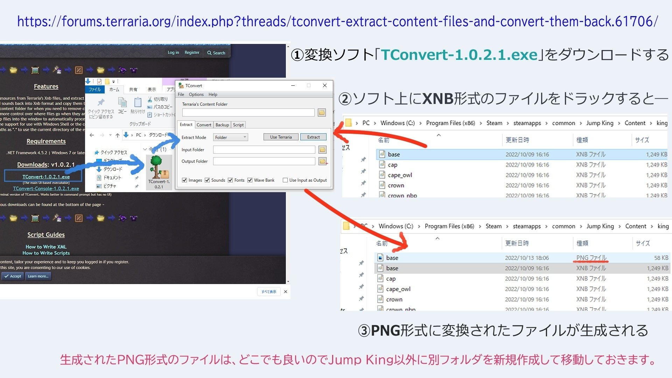This screenshot has width=672, height=378.
Task: Open the How to Write XML link
Action: tap(46, 247)
